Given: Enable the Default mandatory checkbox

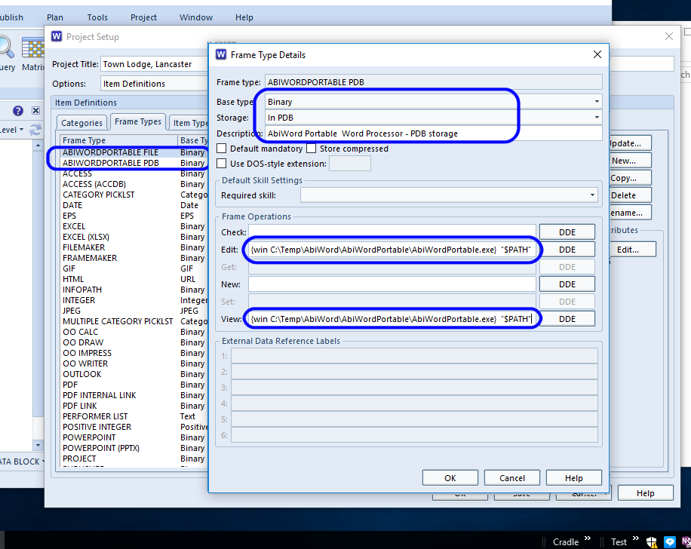Looking at the screenshot, I should (222, 148).
